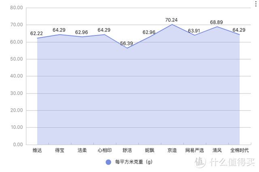Click the 清风 axis label
The height and width of the screenshot is (172, 259).
[217, 150]
